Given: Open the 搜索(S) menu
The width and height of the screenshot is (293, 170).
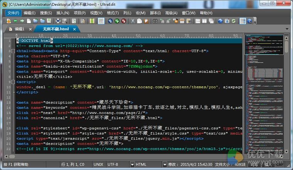Looking at the screenshot, I should click(x=46, y=13).
